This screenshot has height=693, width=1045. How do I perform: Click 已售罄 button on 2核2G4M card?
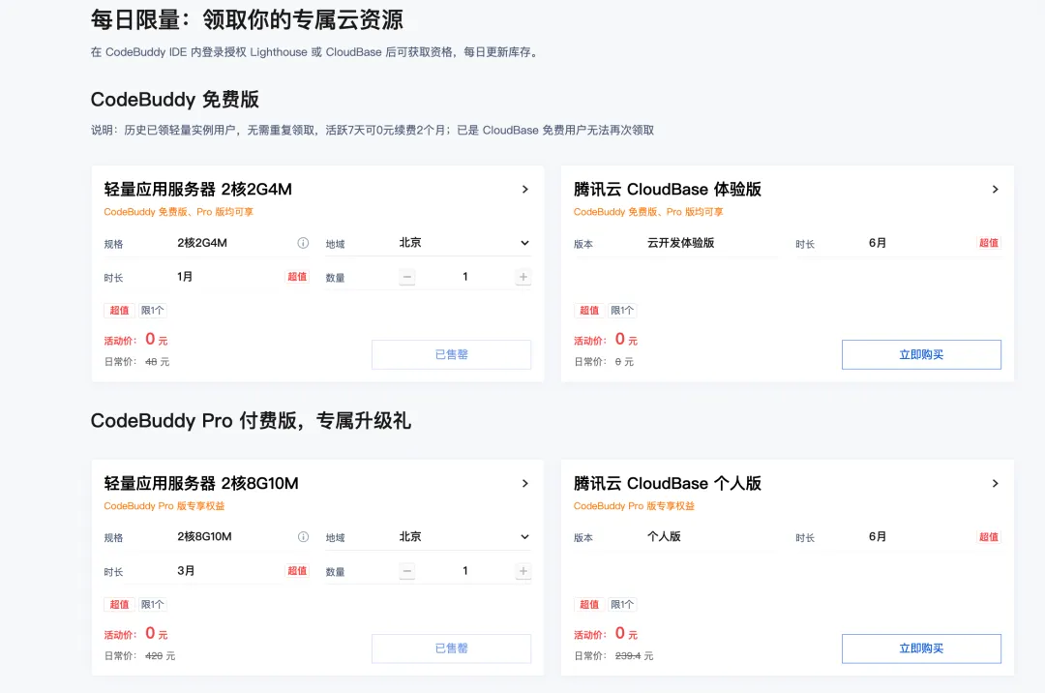[x=451, y=354]
